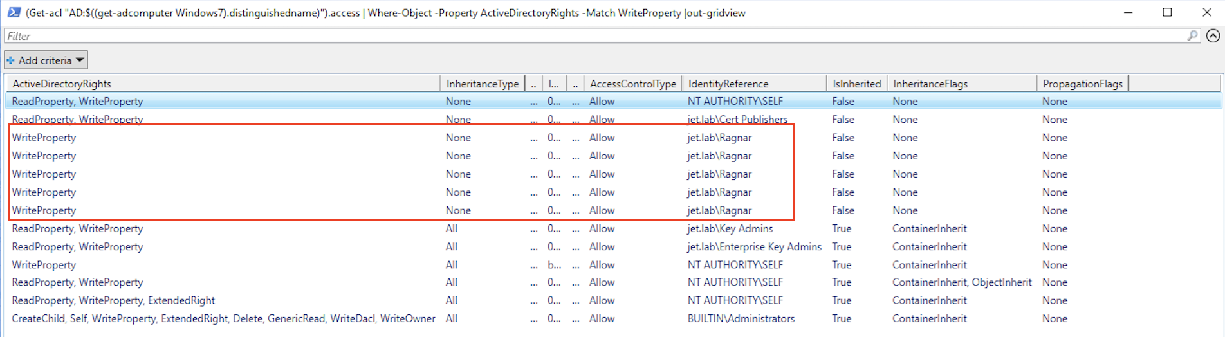Image resolution: width=1225 pixels, height=337 pixels.
Task: Sort by the PropagationFlags column header
Action: (x=1083, y=84)
